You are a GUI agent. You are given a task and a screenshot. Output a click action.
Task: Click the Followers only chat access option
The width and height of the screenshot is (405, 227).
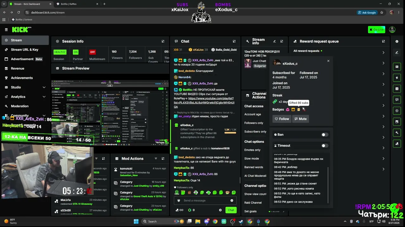tap(254, 123)
